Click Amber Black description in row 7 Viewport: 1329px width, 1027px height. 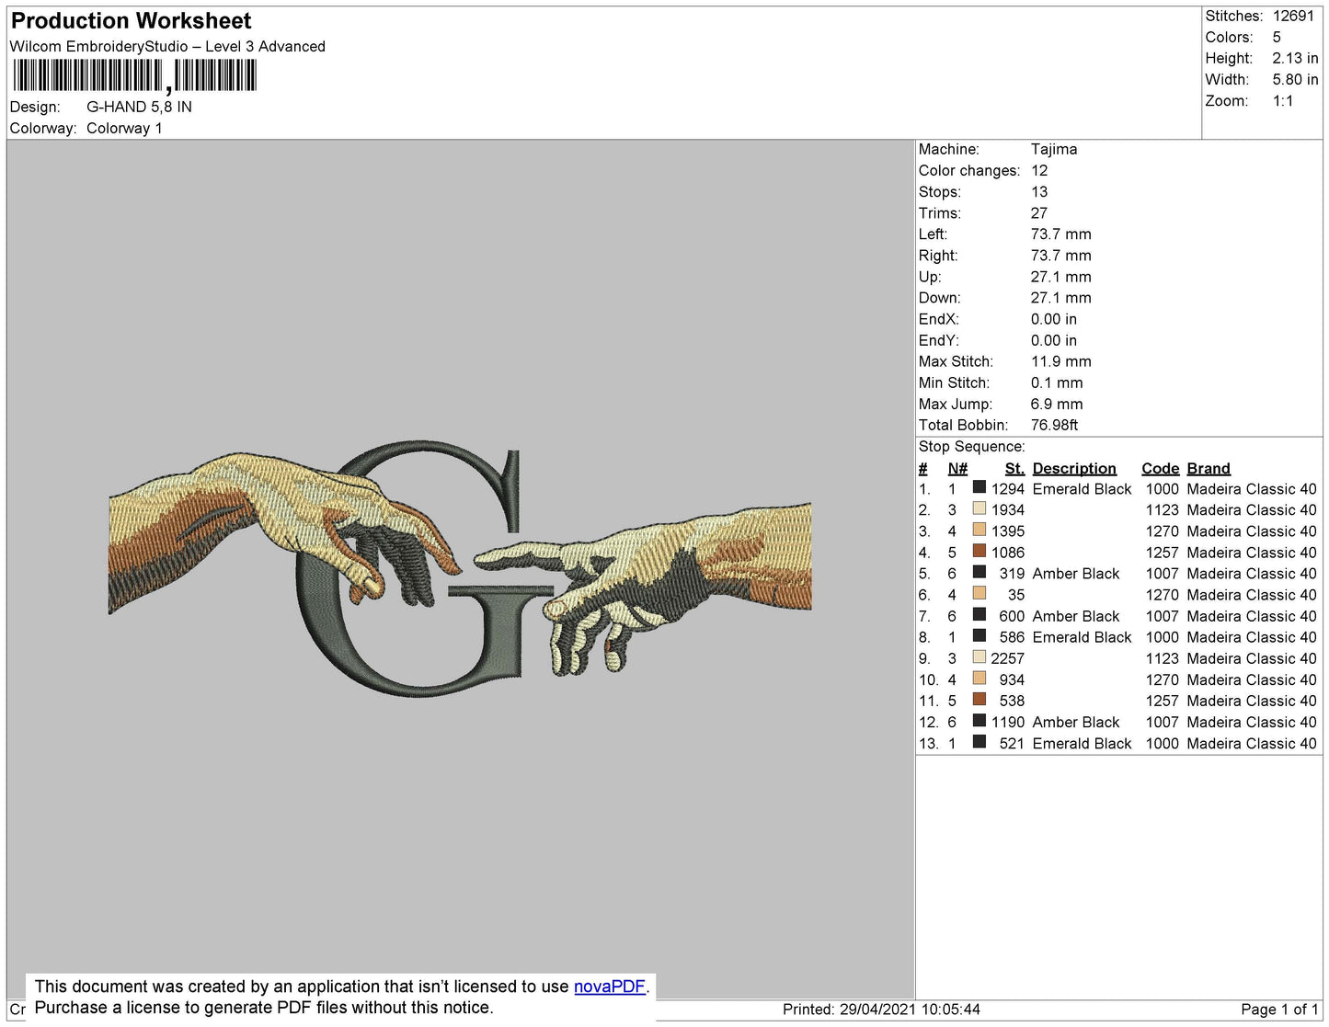1076,616
